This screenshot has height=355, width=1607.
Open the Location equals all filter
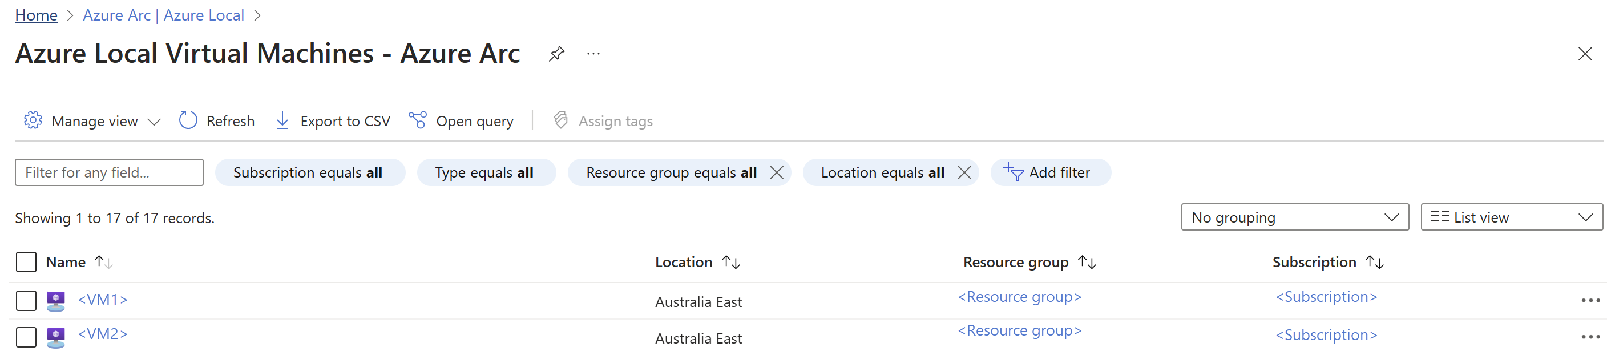[x=882, y=172]
